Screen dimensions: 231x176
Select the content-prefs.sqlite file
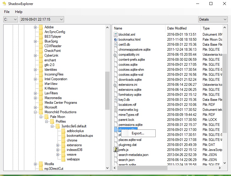click(131, 60)
